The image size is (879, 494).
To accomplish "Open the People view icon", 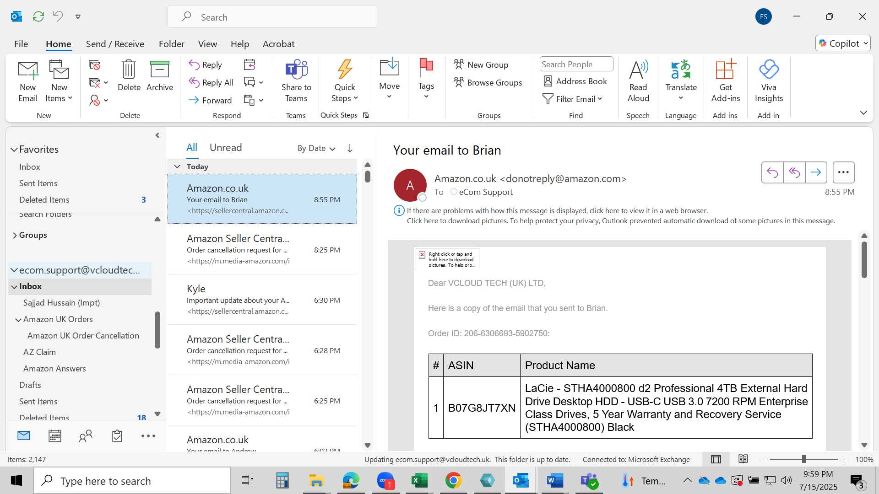I will tap(86, 436).
